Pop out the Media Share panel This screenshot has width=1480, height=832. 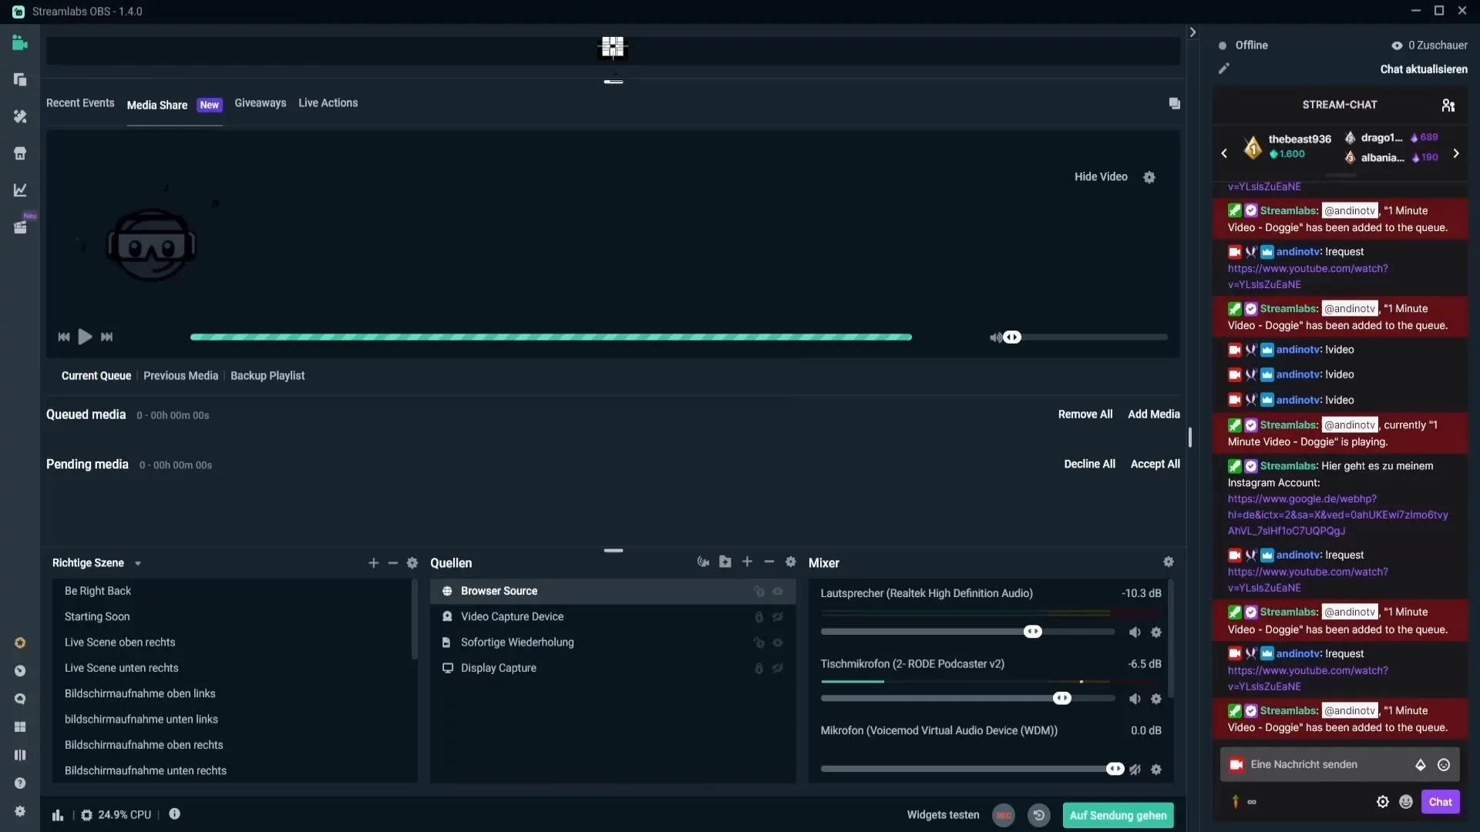pos(1174,103)
